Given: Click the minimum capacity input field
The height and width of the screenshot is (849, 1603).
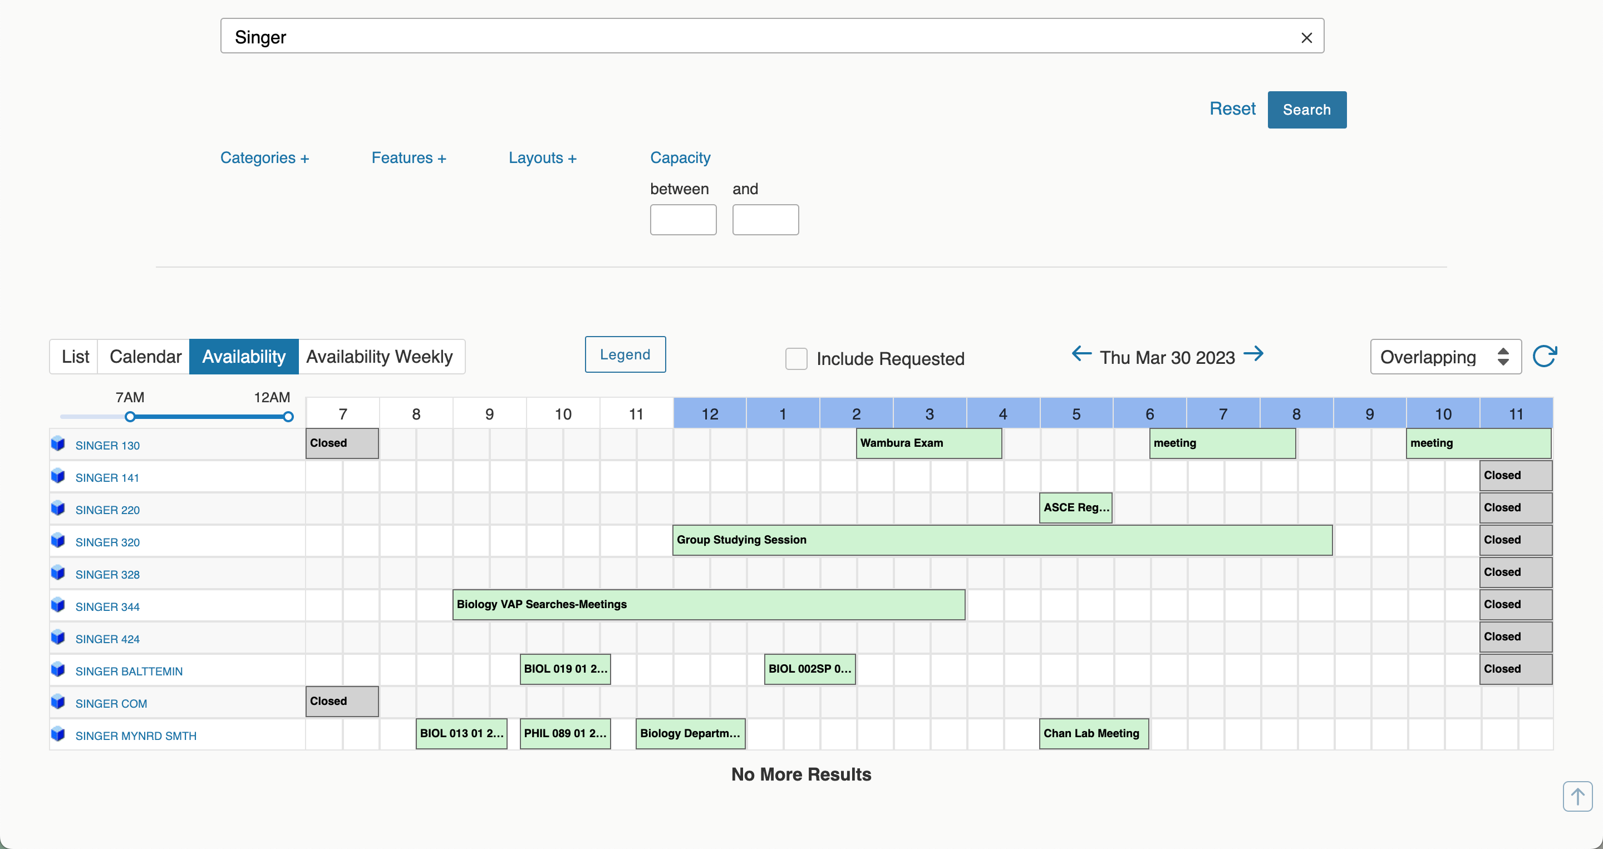Looking at the screenshot, I should click(682, 220).
